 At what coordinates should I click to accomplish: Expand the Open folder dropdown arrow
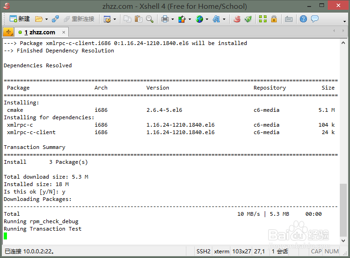coord(46,19)
